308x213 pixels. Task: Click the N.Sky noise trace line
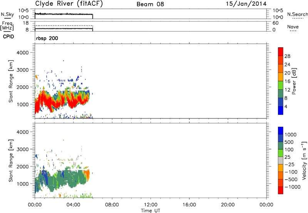(64, 14)
